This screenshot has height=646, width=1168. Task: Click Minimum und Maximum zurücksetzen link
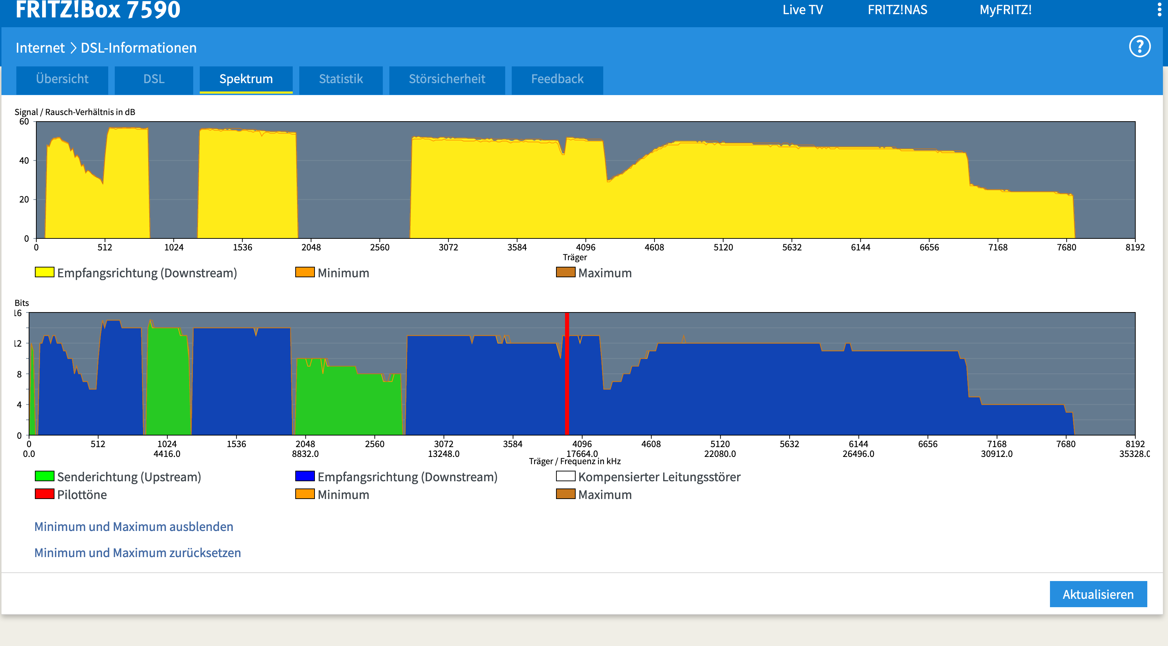coord(137,553)
